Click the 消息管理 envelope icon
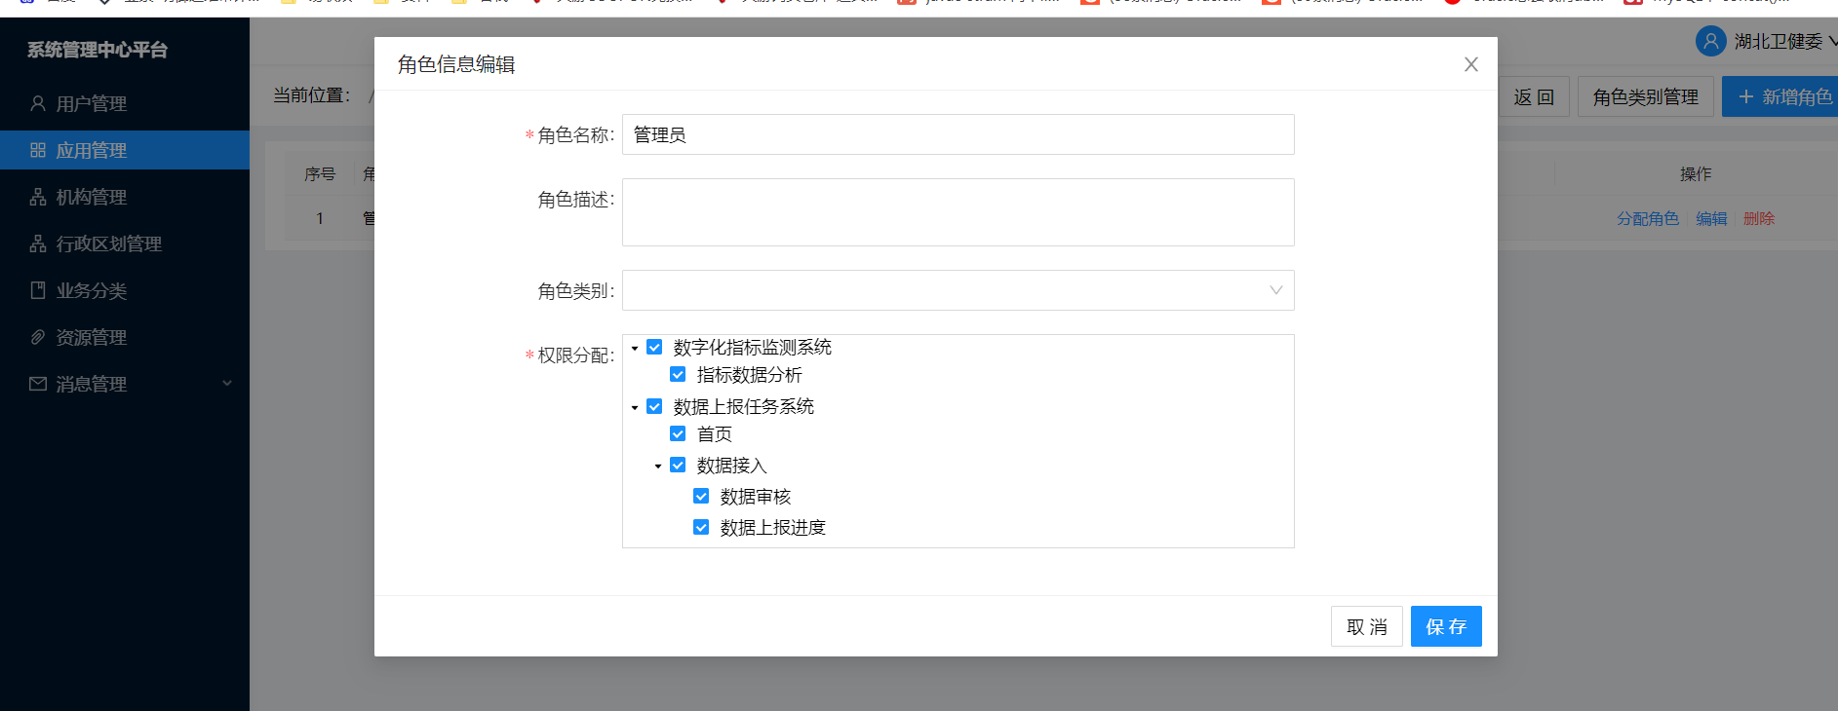Viewport: 1838px width, 711px height. [38, 384]
